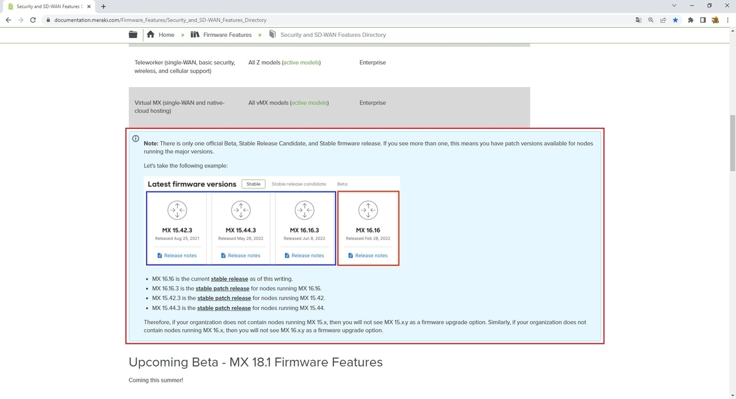This screenshot has width=736, height=399.
Task: Open the tab search chevron
Action: point(674,6)
